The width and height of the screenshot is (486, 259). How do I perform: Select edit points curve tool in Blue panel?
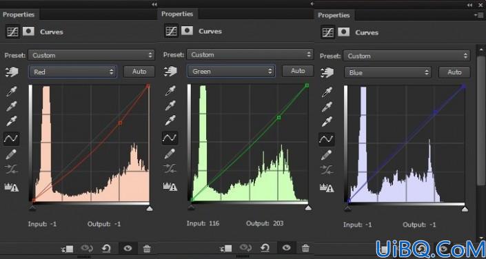tap(327, 139)
